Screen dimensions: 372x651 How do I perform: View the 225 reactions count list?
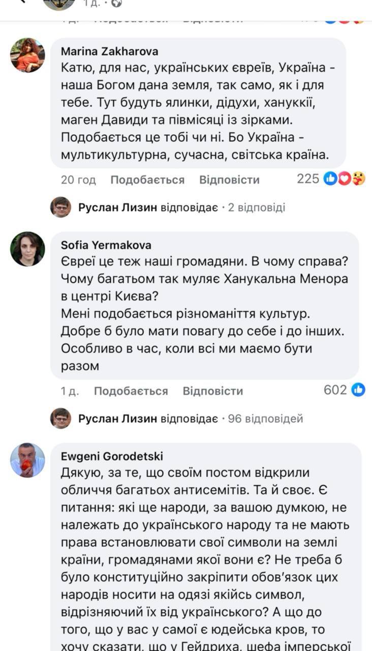[308, 179]
